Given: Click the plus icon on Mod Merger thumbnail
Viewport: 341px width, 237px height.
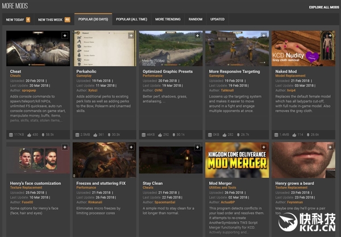Looking at the screenshot, I should click(x=264, y=147).
